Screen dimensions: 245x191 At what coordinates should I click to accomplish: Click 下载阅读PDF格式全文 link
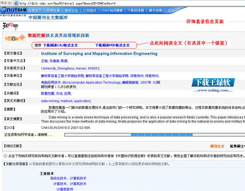click(x=112, y=45)
